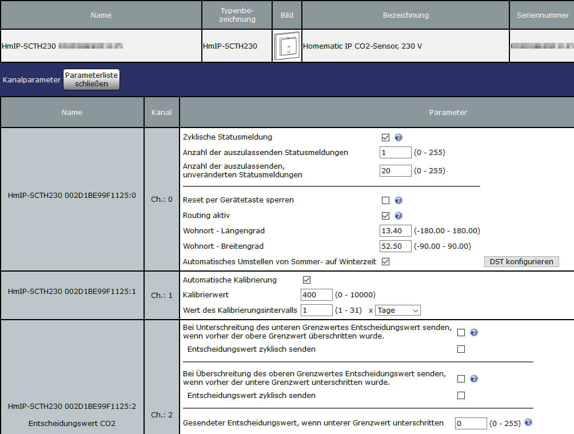Open help icon for Zyklische Statusmeldung
Viewport: 574px width, 434px height.
tap(398, 137)
